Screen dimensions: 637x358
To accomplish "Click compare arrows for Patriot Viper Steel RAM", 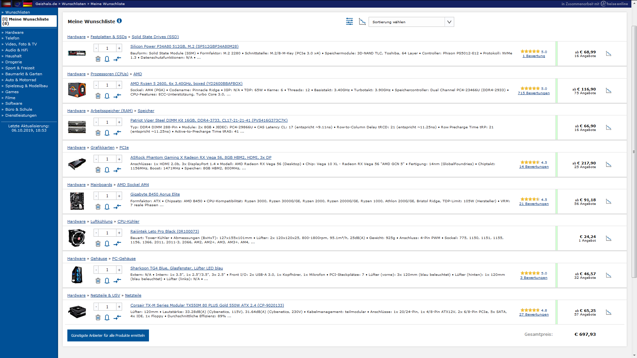I will point(117,133).
